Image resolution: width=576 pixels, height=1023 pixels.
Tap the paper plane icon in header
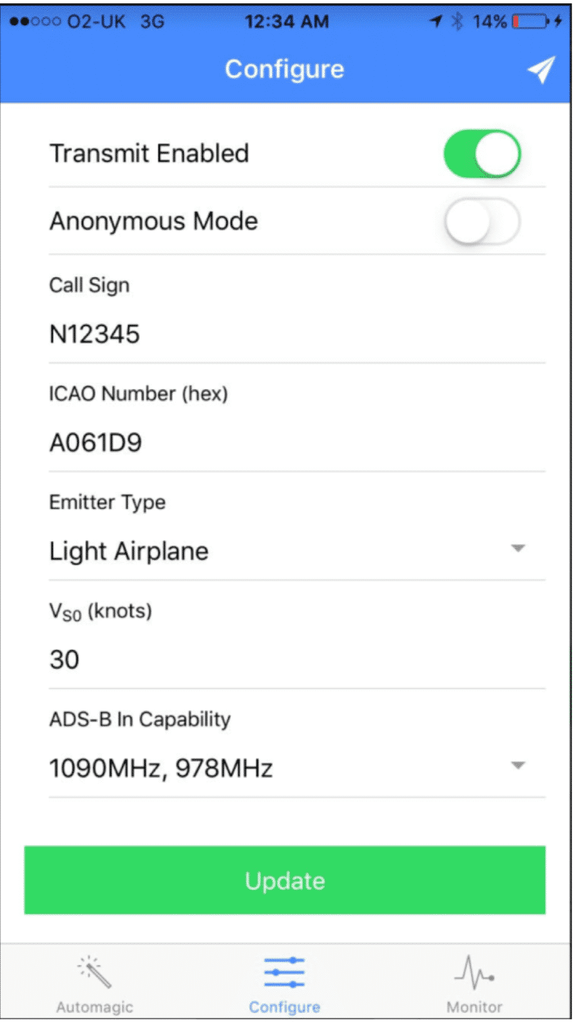coord(541,70)
